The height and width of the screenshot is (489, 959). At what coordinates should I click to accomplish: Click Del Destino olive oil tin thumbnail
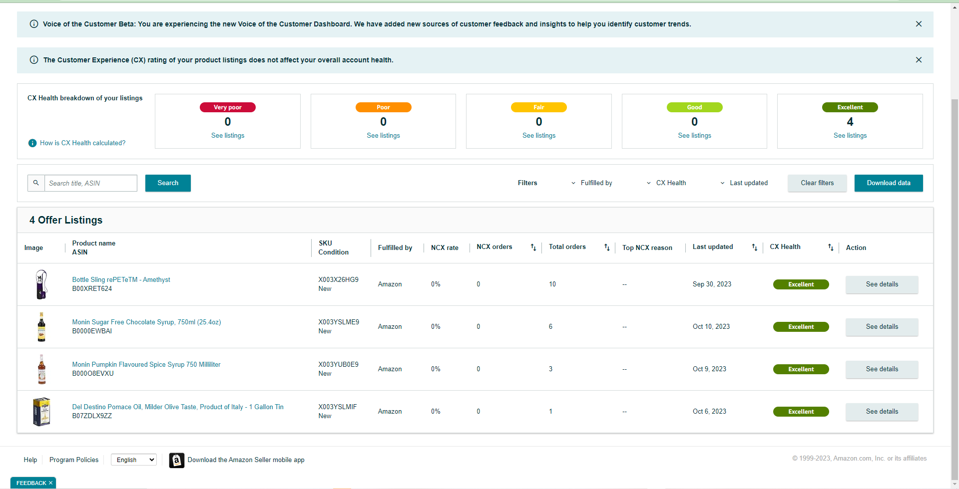tap(41, 412)
